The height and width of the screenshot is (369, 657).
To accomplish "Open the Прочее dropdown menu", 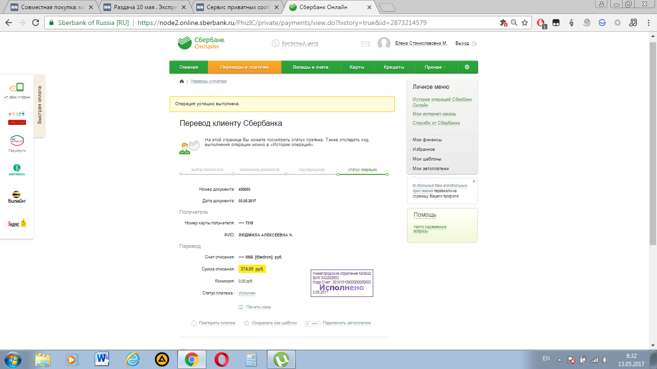I will [x=435, y=67].
